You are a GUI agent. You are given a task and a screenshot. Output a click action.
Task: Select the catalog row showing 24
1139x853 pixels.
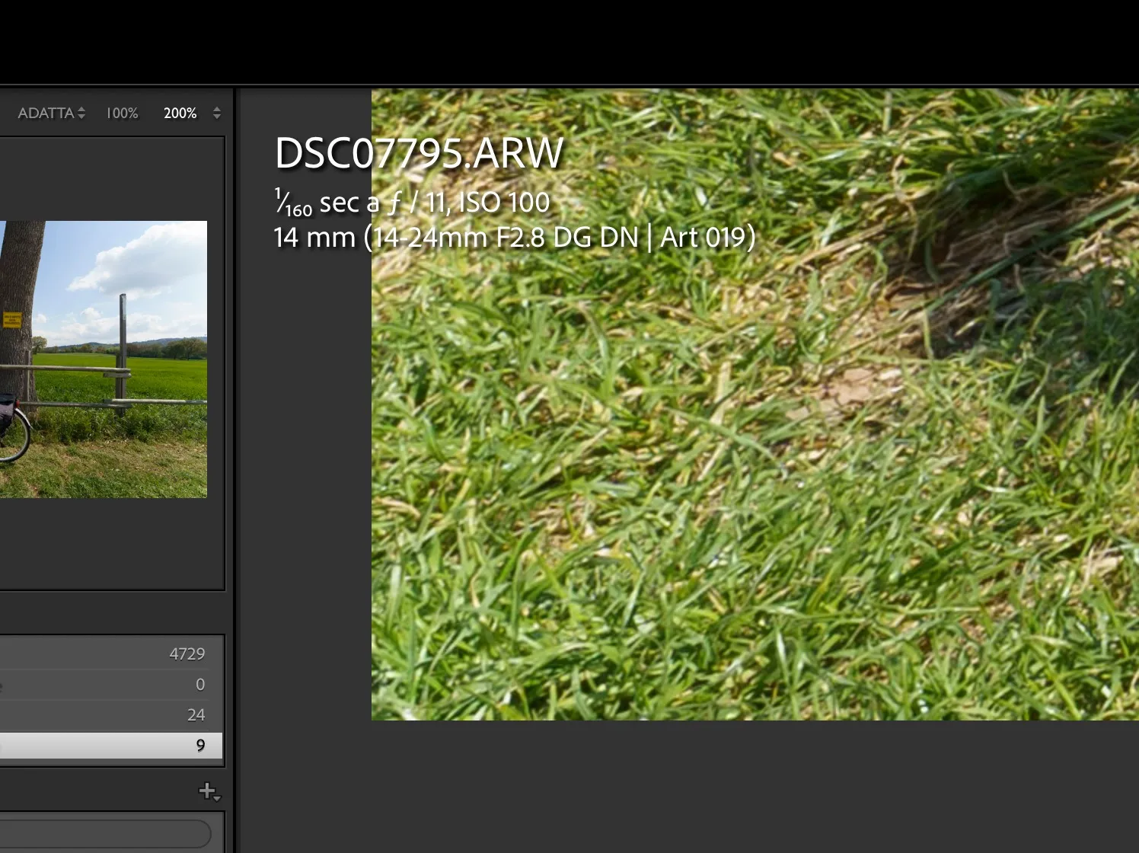click(111, 714)
